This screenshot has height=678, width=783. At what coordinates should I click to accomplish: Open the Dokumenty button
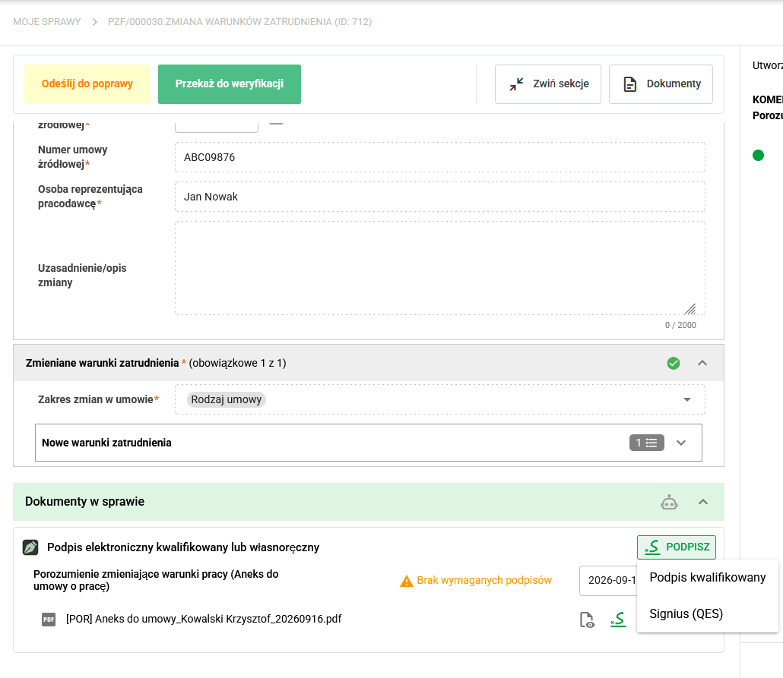(x=661, y=84)
